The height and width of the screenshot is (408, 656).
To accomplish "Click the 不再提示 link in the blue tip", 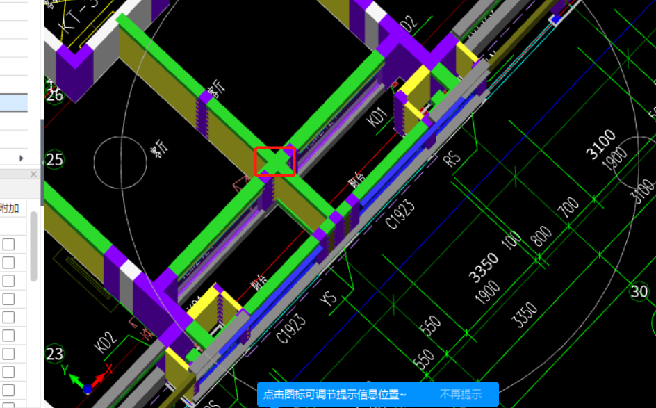I will [x=460, y=394].
